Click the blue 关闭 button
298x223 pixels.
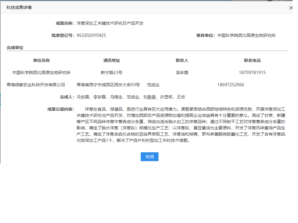pos(149,157)
